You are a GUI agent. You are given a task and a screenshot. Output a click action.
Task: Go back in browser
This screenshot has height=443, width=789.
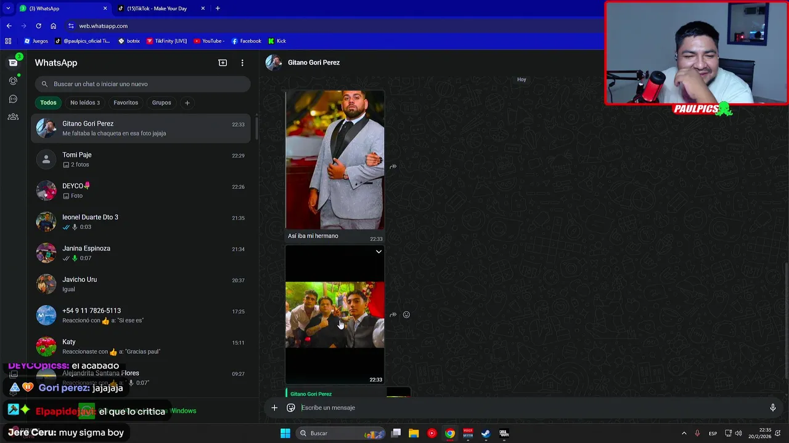pos(9,26)
